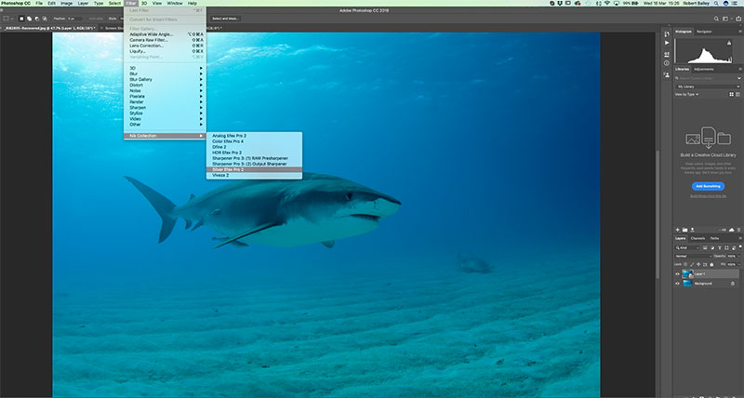Open the My Library dropdown
The width and height of the screenshot is (744, 398).
pos(707,86)
